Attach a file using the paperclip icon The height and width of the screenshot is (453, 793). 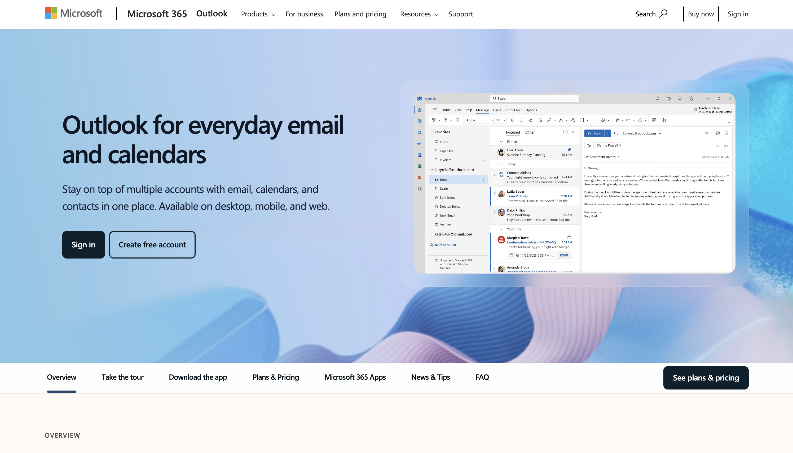pyautogui.click(x=617, y=120)
